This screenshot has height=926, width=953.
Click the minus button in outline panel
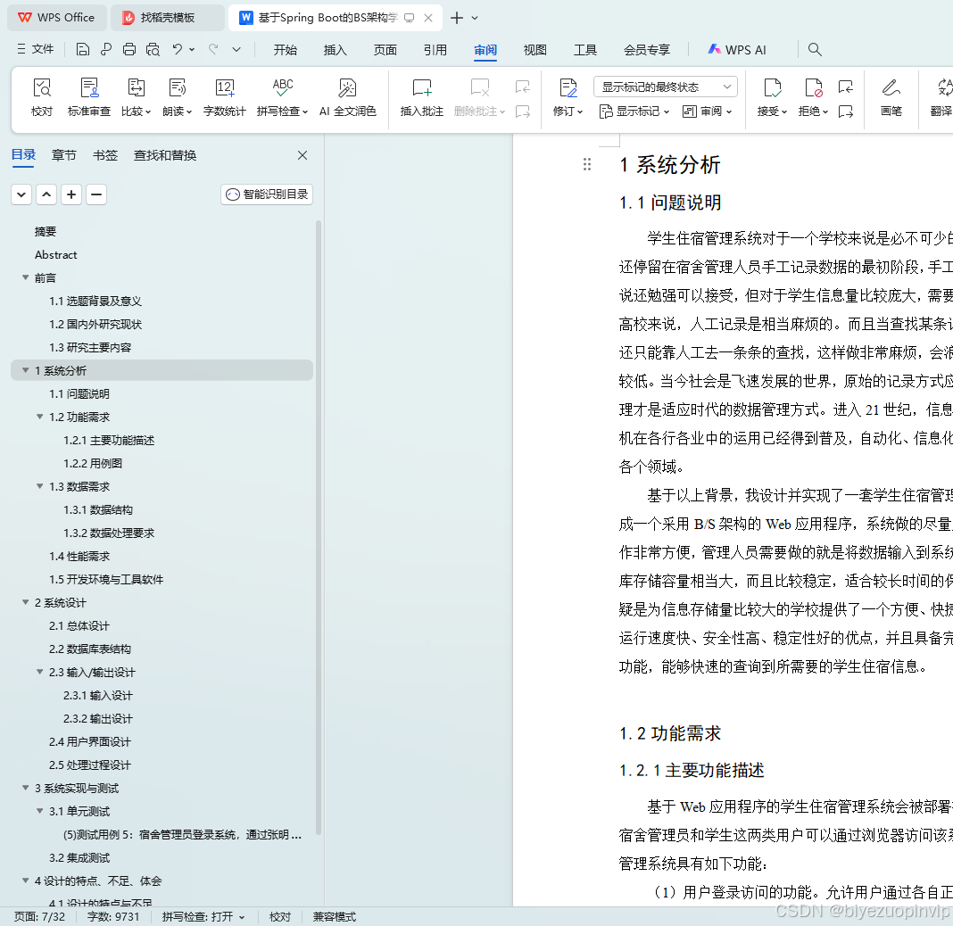pyautogui.click(x=96, y=194)
